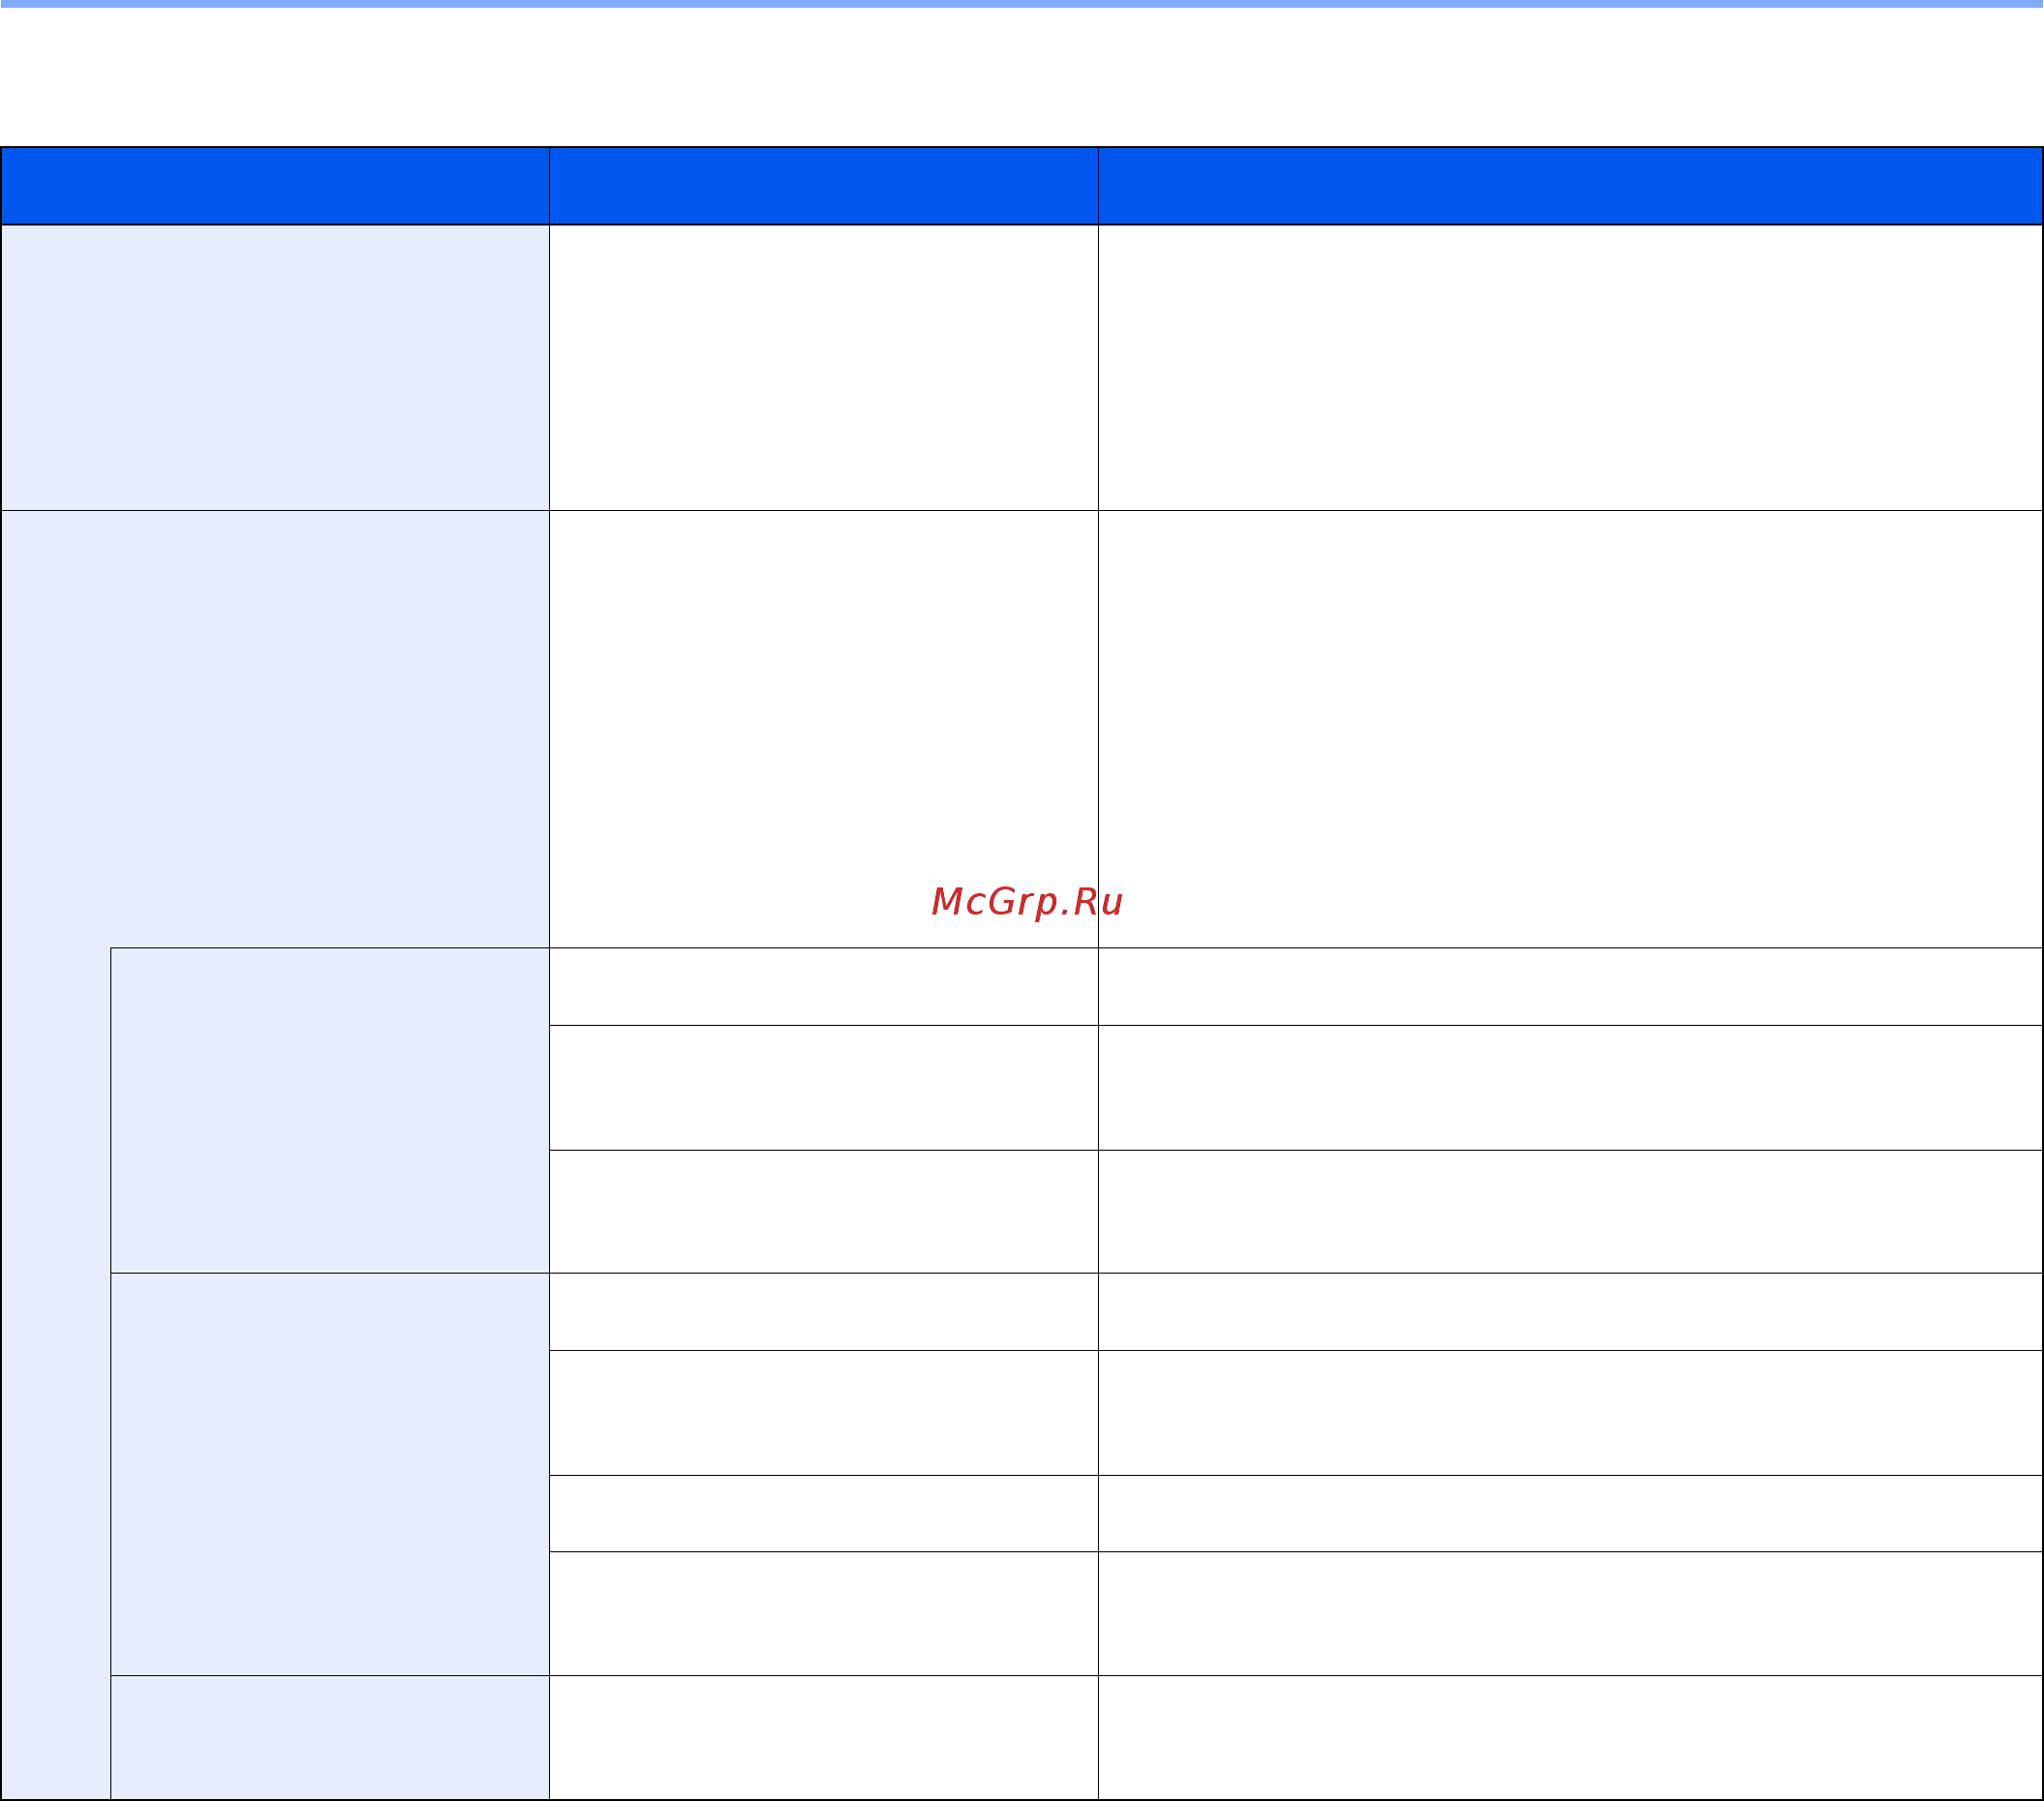Click the bottom-most middle-column cell
Viewport: 2044px width, 1801px height.
coord(823,1738)
